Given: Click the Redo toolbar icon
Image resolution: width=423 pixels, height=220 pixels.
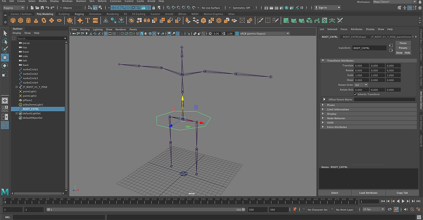Looking at the screenshot, I should click(x=53, y=8).
